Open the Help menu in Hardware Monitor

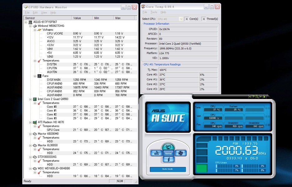(x=53, y=13)
